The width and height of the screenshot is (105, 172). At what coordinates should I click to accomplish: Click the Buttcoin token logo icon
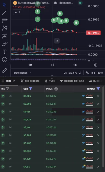pyautogui.click(x=15, y=3)
